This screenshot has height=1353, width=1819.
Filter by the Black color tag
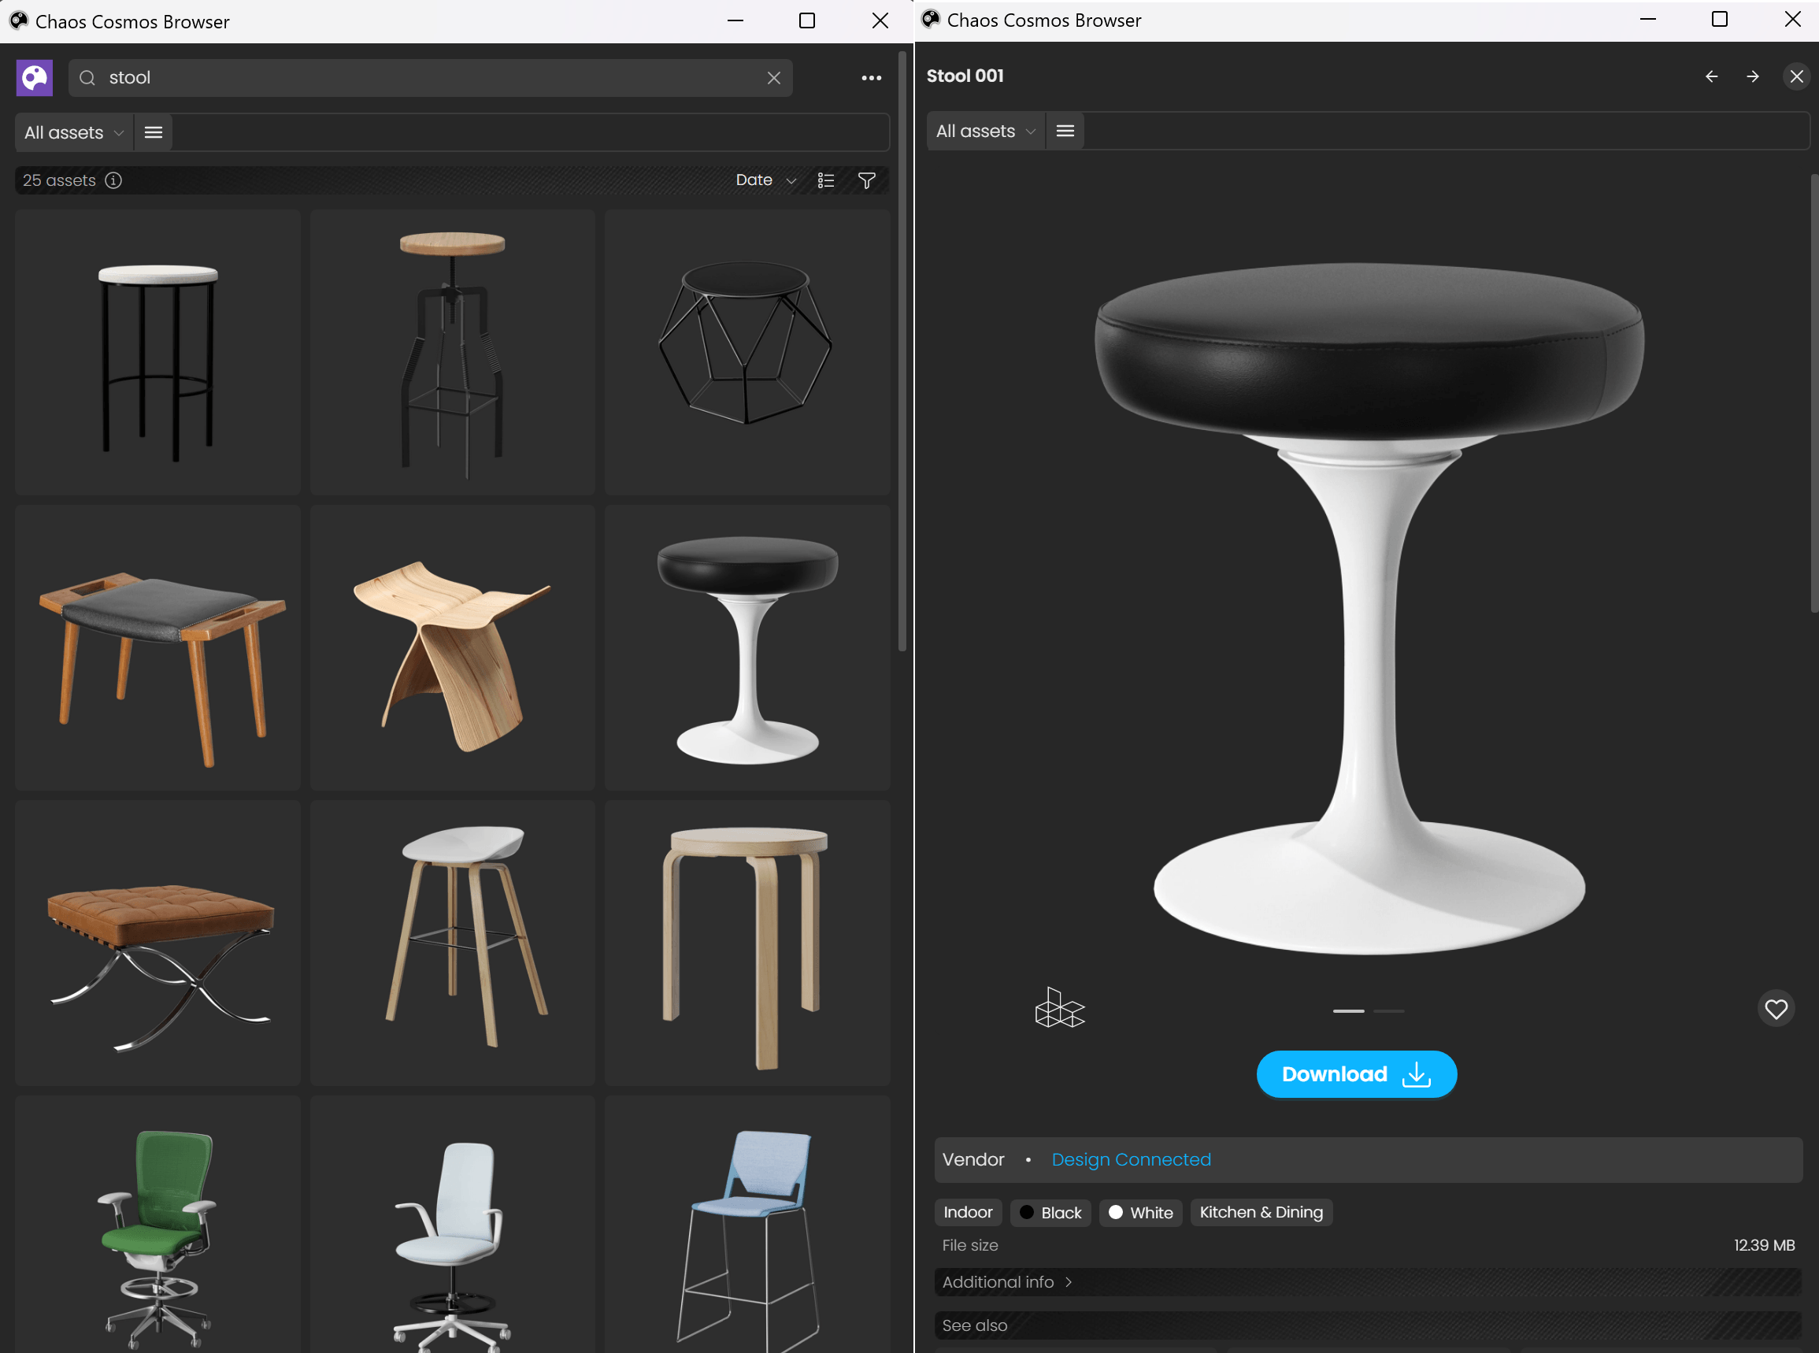click(x=1050, y=1212)
